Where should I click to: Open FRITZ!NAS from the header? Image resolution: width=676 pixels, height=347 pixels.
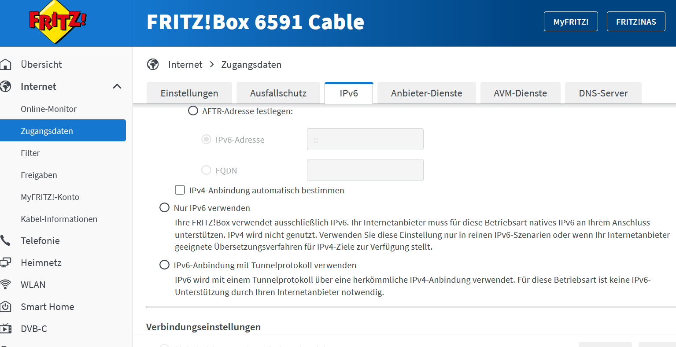[x=635, y=22]
